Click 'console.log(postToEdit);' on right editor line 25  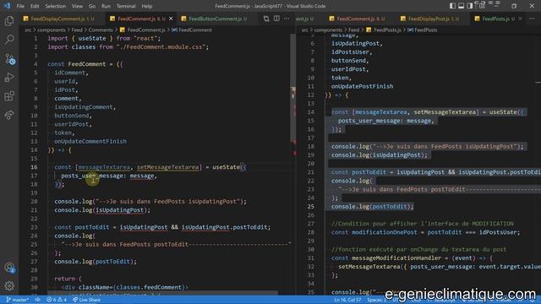pyautogui.click(x=372, y=206)
